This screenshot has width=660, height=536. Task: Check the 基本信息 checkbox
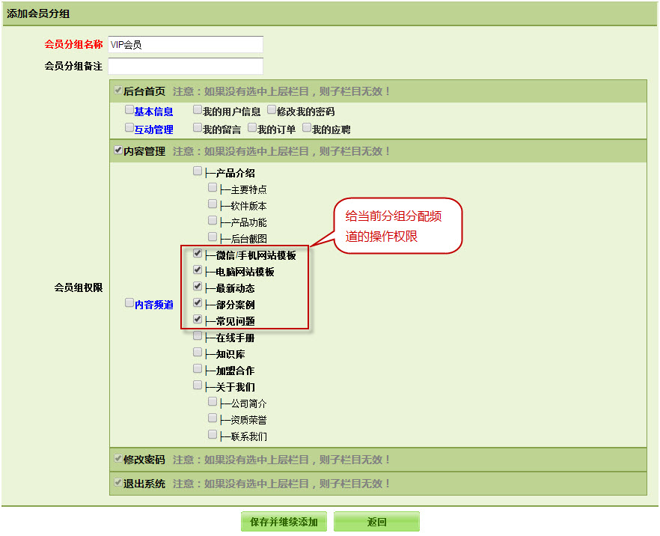tap(129, 110)
